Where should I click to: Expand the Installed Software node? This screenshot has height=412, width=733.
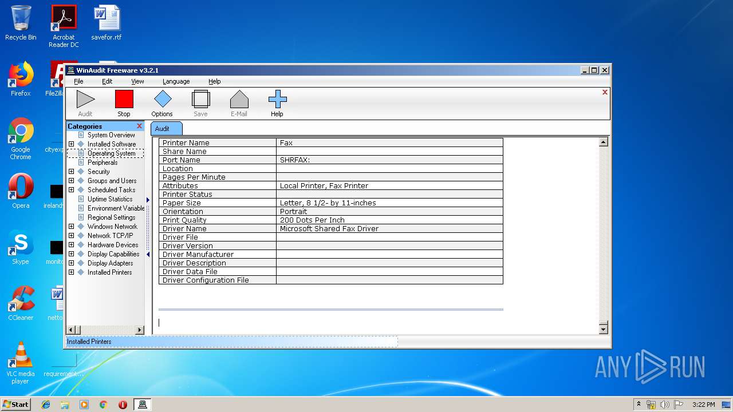71,144
